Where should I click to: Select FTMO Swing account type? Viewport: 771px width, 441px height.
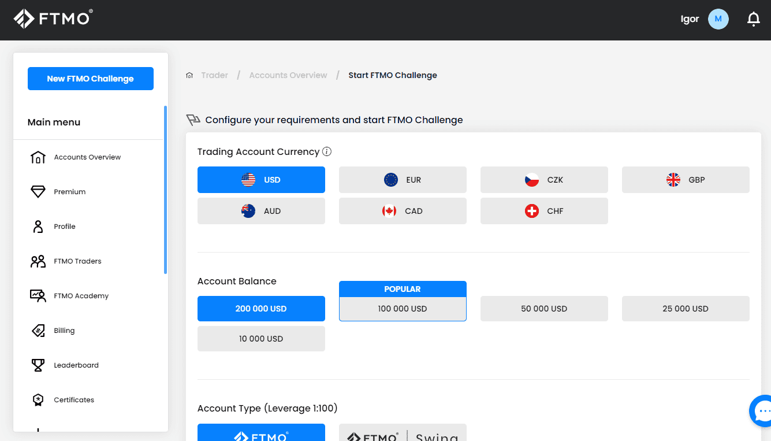click(x=403, y=432)
